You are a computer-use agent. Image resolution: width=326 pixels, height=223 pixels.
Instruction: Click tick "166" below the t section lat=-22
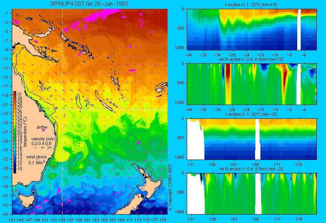[255, 165]
